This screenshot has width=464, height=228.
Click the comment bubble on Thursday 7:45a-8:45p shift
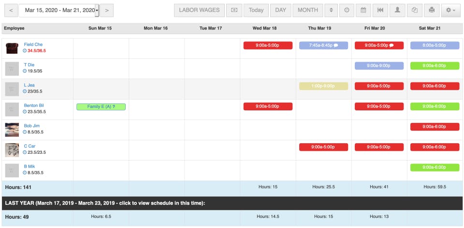[x=336, y=45]
